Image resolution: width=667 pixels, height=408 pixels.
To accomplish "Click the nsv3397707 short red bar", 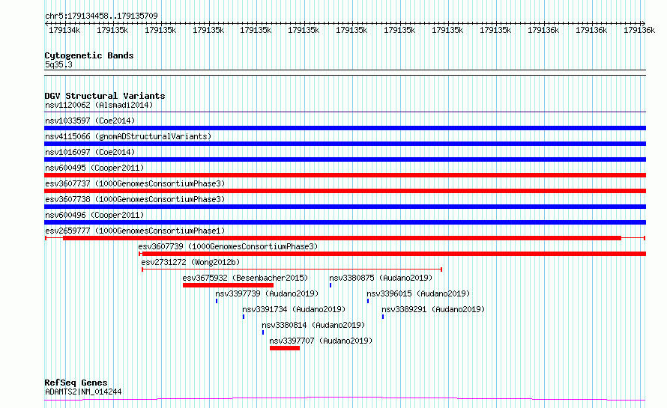I will (x=285, y=348).
